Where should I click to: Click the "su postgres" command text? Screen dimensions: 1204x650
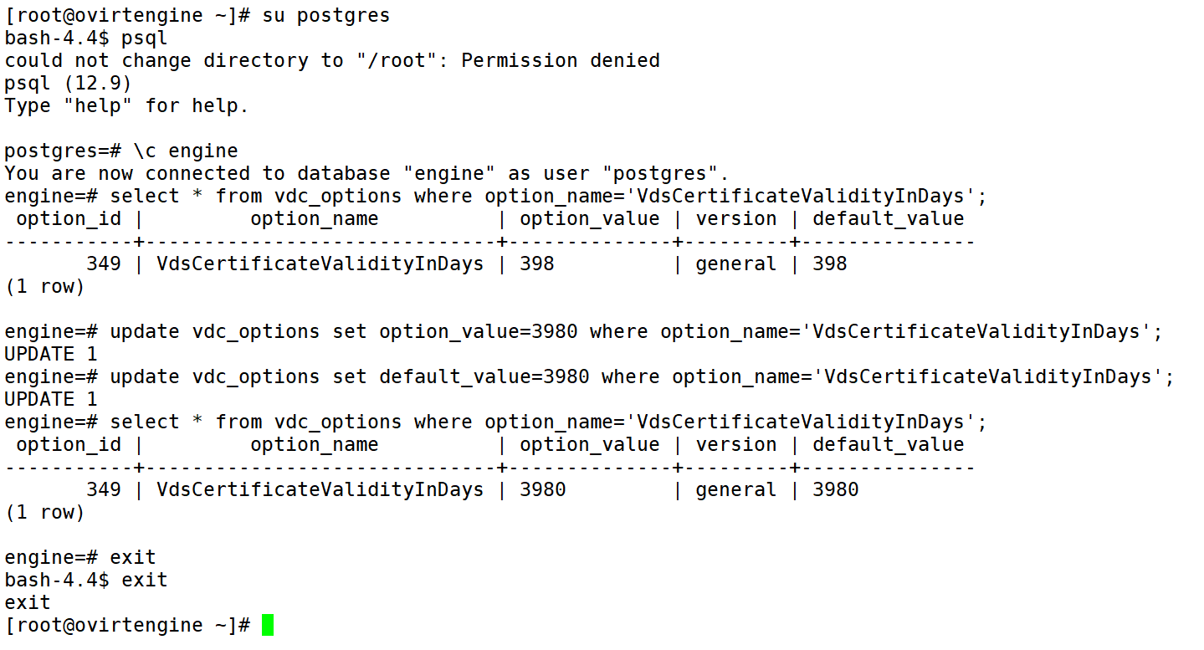pyautogui.click(x=325, y=15)
